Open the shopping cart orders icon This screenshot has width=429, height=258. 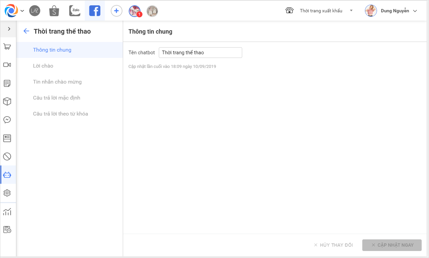(7, 47)
